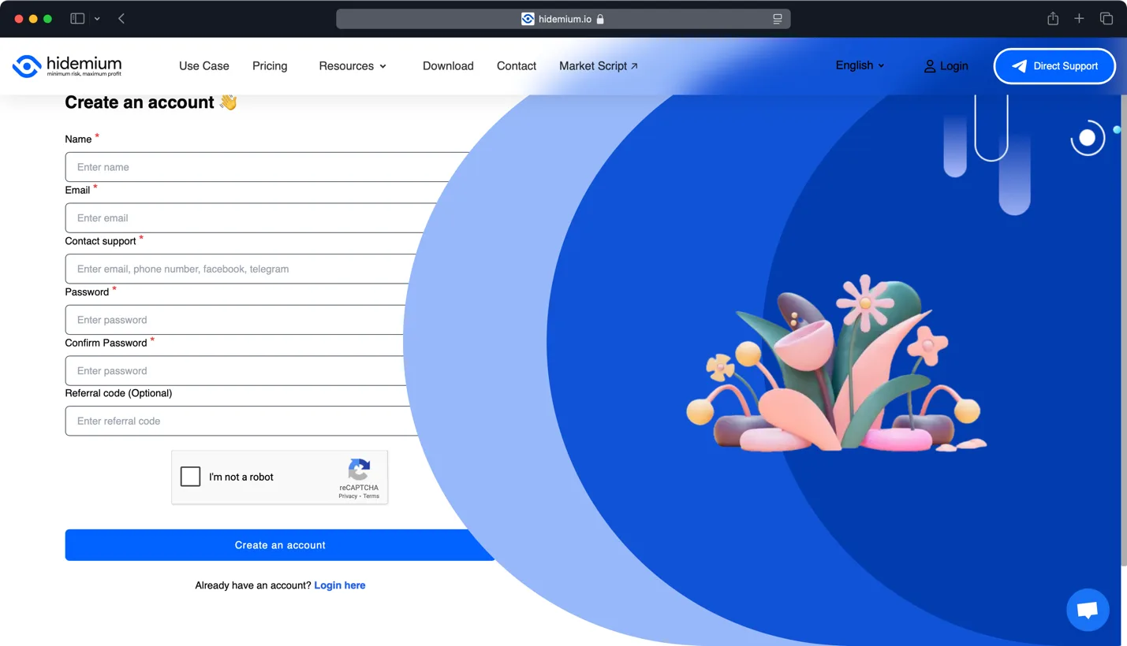1127x646 pixels.
Task: Click the Direct Support button
Action: [1054, 66]
